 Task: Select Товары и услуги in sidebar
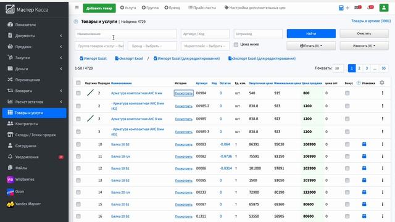coord(35,113)
